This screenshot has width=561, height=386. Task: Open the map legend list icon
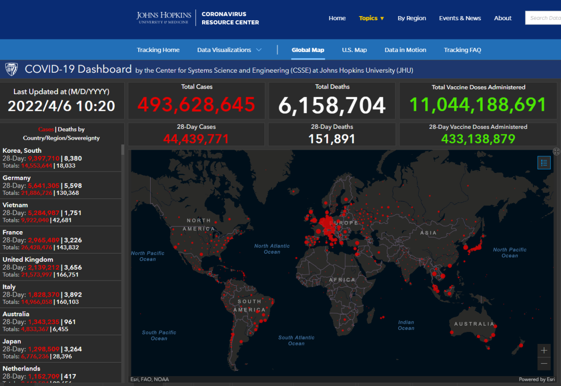point(544,163)
